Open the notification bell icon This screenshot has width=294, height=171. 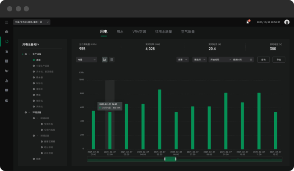click(248, 22)
